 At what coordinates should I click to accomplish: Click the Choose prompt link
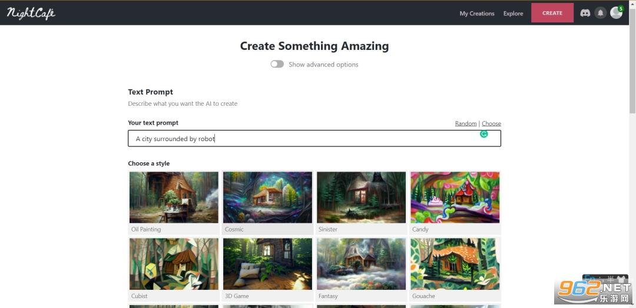[491, 123]
